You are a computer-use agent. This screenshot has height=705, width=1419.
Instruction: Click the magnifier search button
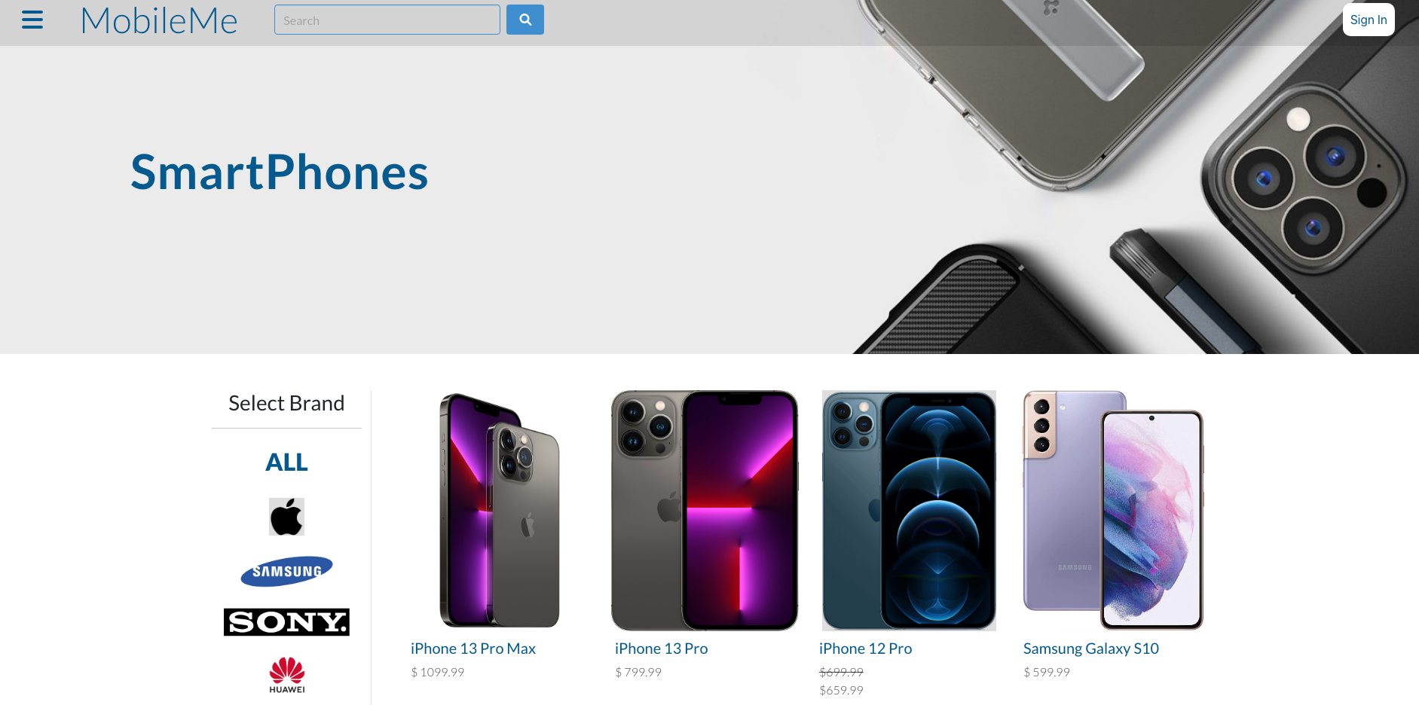click(x=525, y=20)
